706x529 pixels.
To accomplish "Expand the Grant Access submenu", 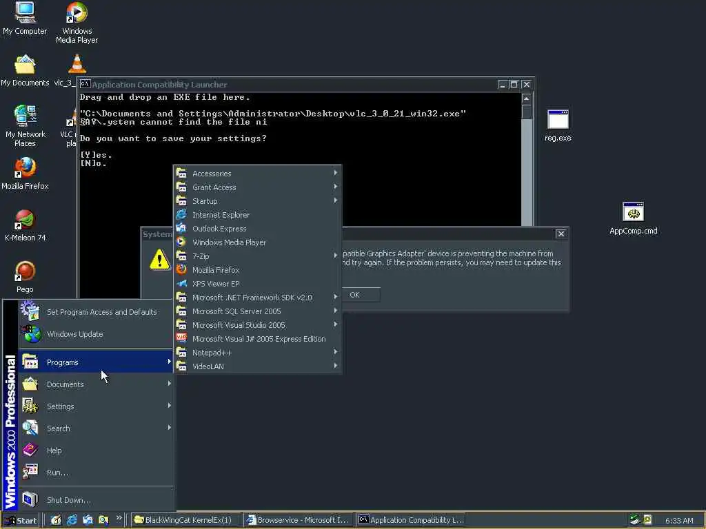I will coord(258,187).
